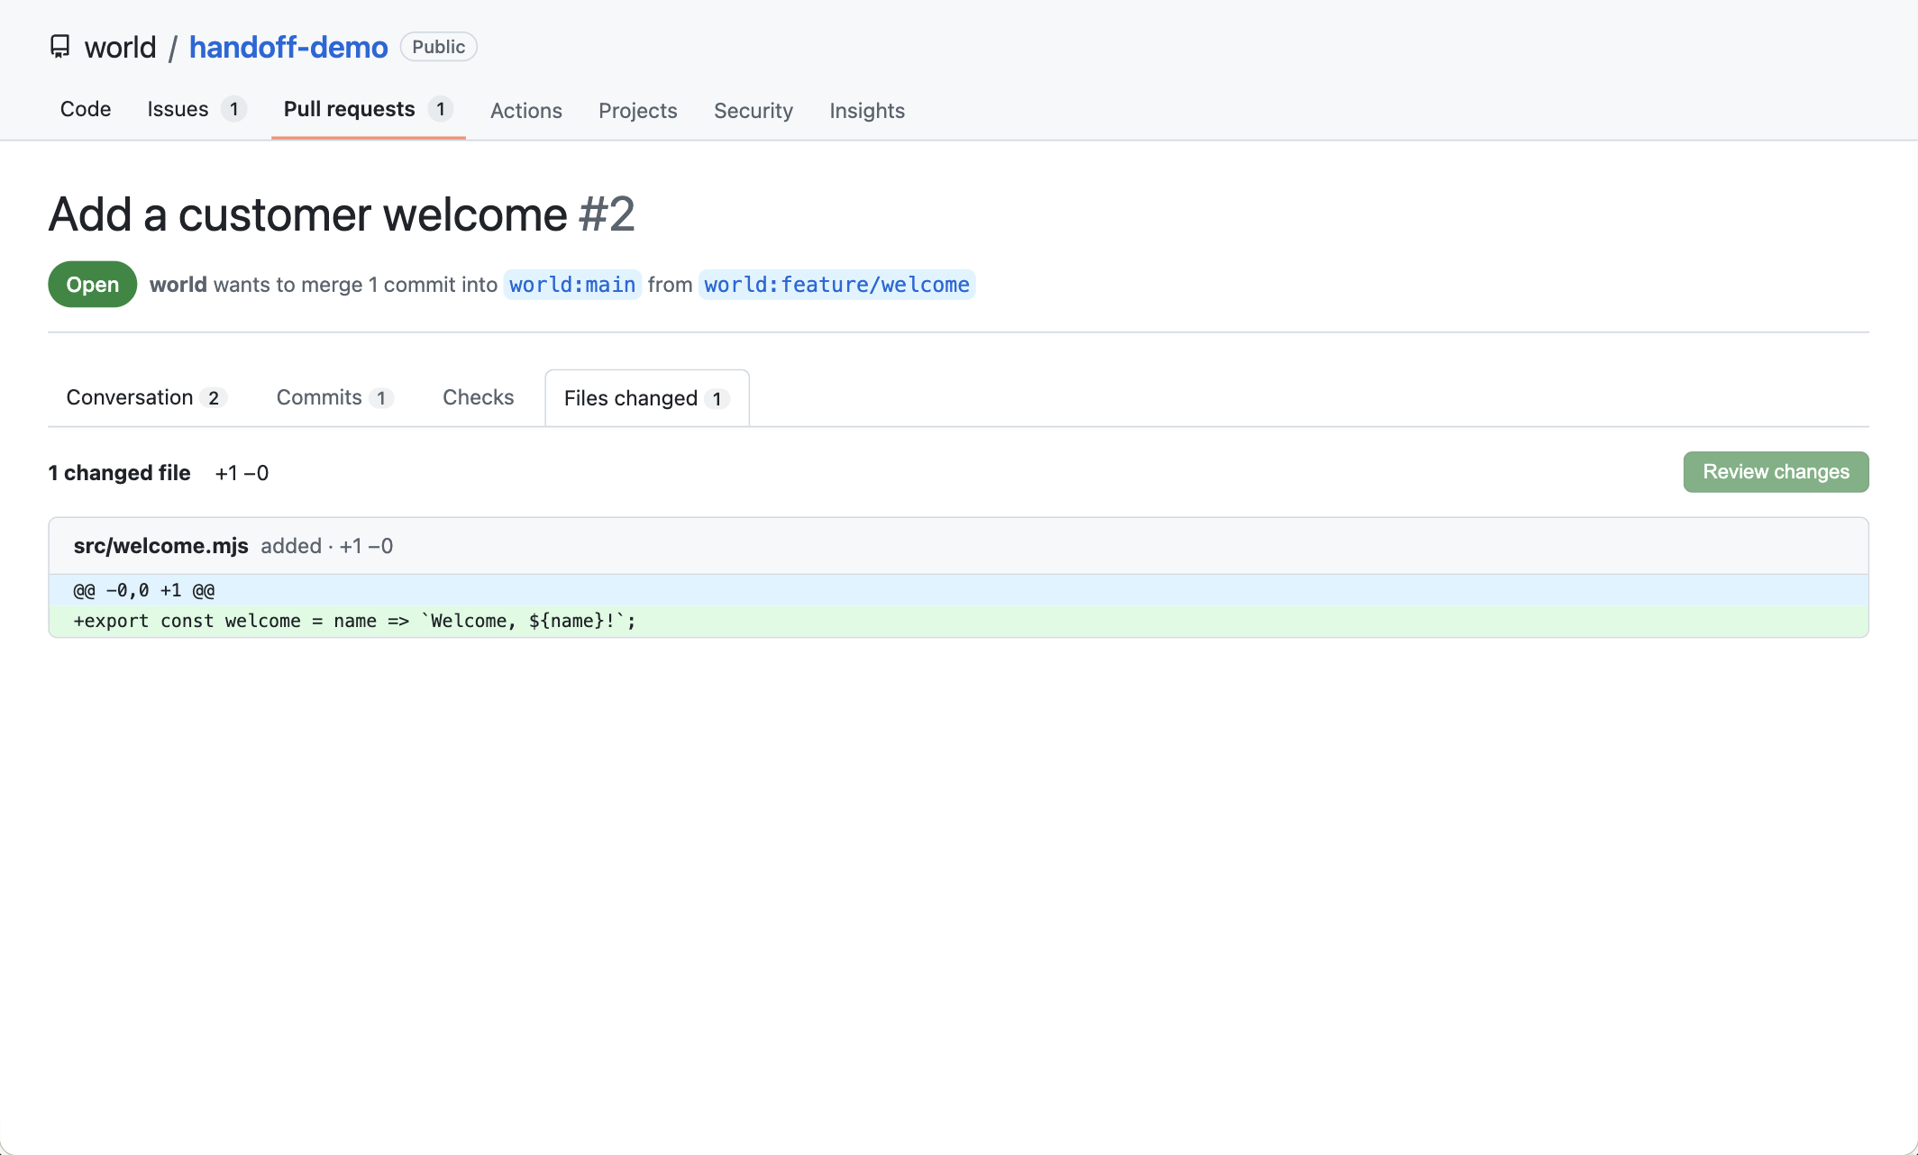Viewport: 1918px width, 1155px height.
Task: Click the @@ -0,0 +1 @@ hunk header
Action: pos(959,591)
